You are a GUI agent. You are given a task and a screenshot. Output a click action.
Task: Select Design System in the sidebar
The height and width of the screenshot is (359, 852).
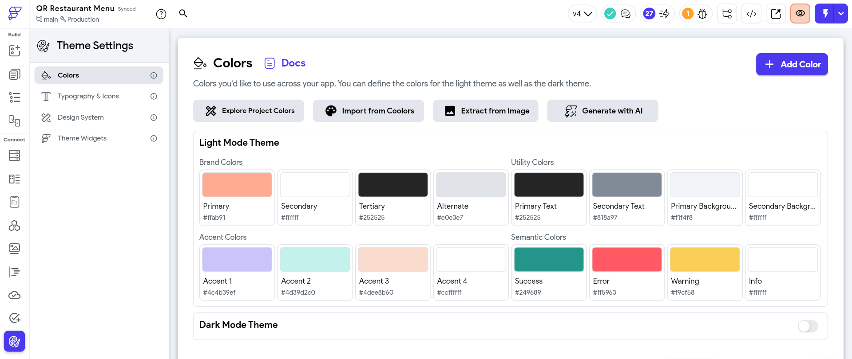81,117
